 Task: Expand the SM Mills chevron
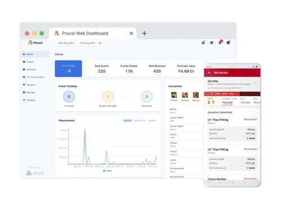[255, 82]
